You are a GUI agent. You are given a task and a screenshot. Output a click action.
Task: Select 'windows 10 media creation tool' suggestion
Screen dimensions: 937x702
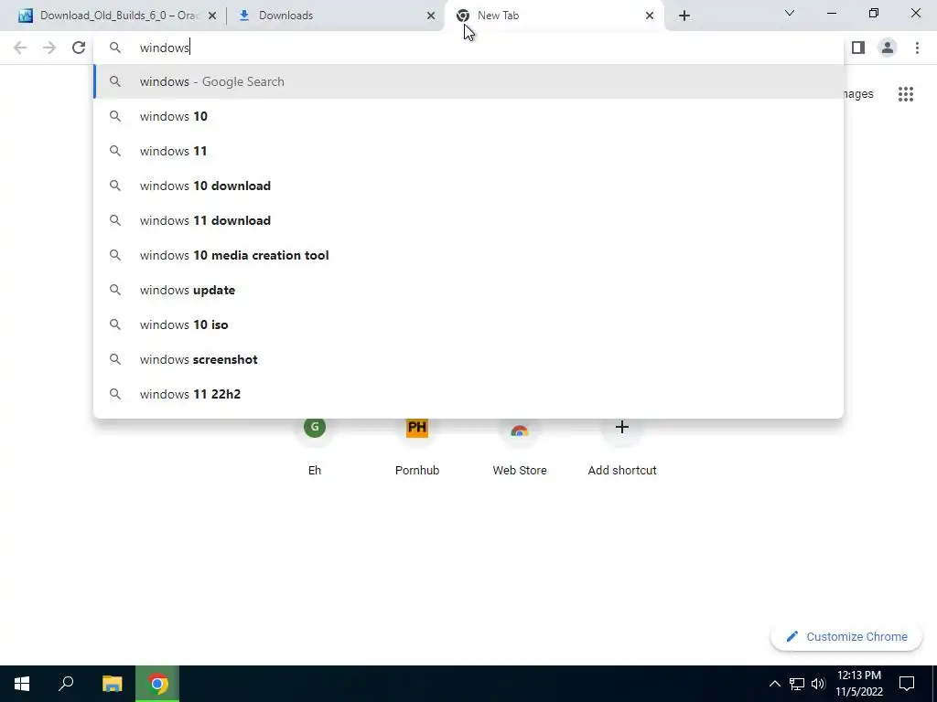(468, 255)
